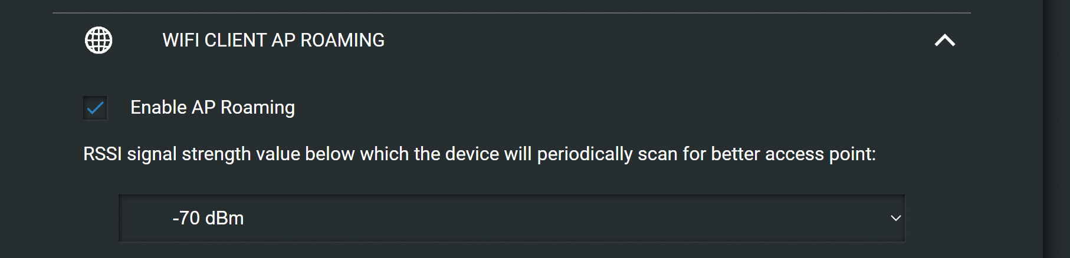Screen dimensions: 1070x258
Task: Open the -70 dBm RSSI threshold dropdown
Action: [x=512, y=219]
